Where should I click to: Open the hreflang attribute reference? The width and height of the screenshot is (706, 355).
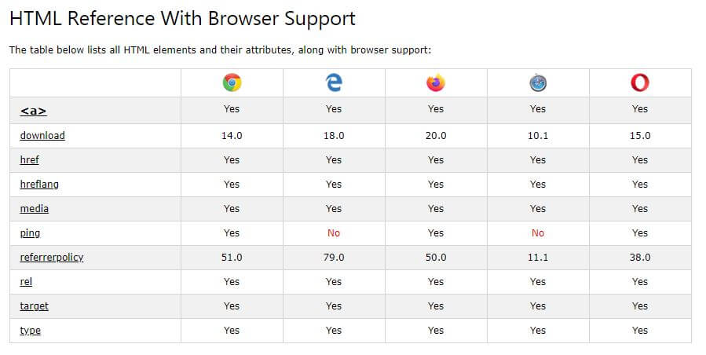coord(39,185)
